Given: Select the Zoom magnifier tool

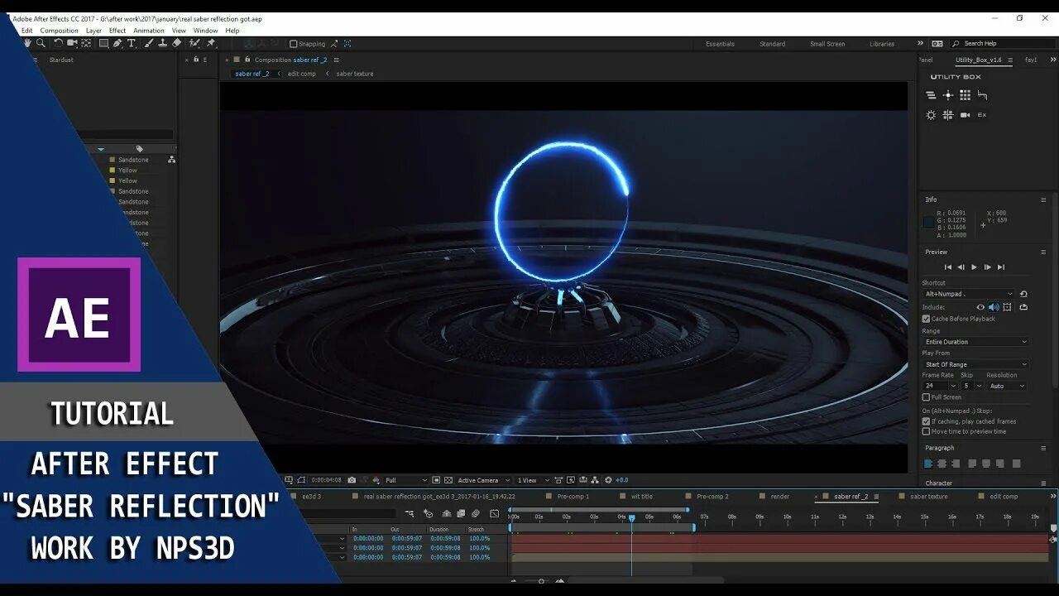Looking at the screenshot, I should click(x=41, y=43).
